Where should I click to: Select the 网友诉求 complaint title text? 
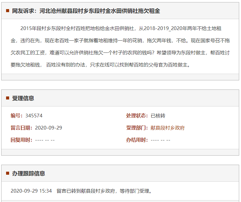[x=86, y=11]
